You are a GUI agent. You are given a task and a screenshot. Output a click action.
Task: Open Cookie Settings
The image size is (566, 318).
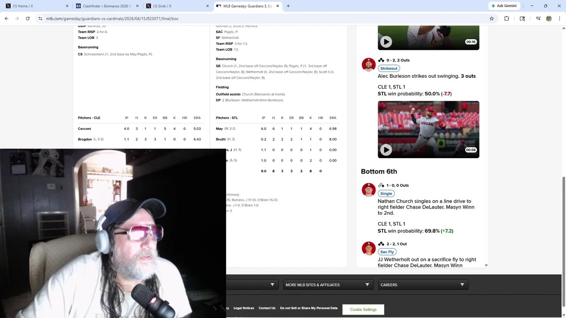click(363, 310)
